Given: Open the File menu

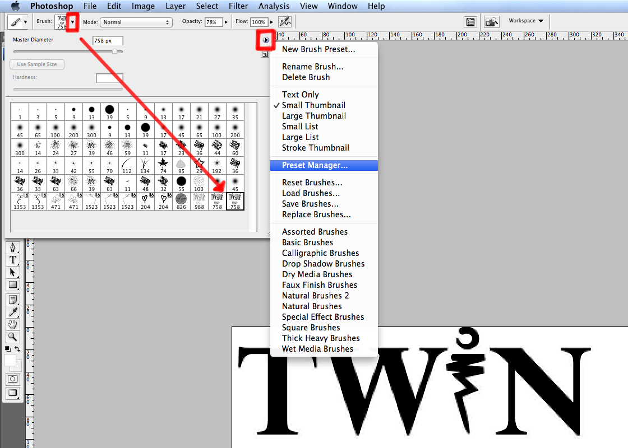Looking at the screenshot, I should tap(90, 6).
